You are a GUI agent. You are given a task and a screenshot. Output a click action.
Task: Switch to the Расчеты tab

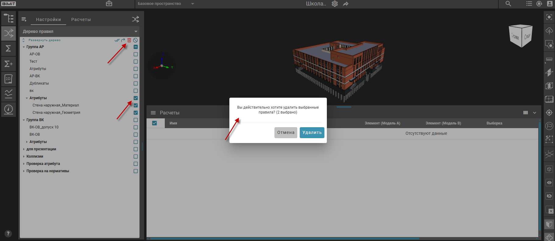81,19
